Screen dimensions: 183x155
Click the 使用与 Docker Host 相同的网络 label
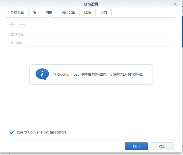(x=42, y=132)
